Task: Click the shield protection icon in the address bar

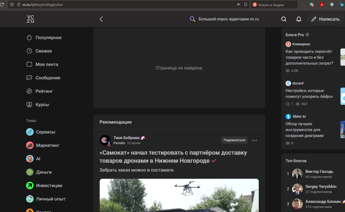Action: point(12,5)
